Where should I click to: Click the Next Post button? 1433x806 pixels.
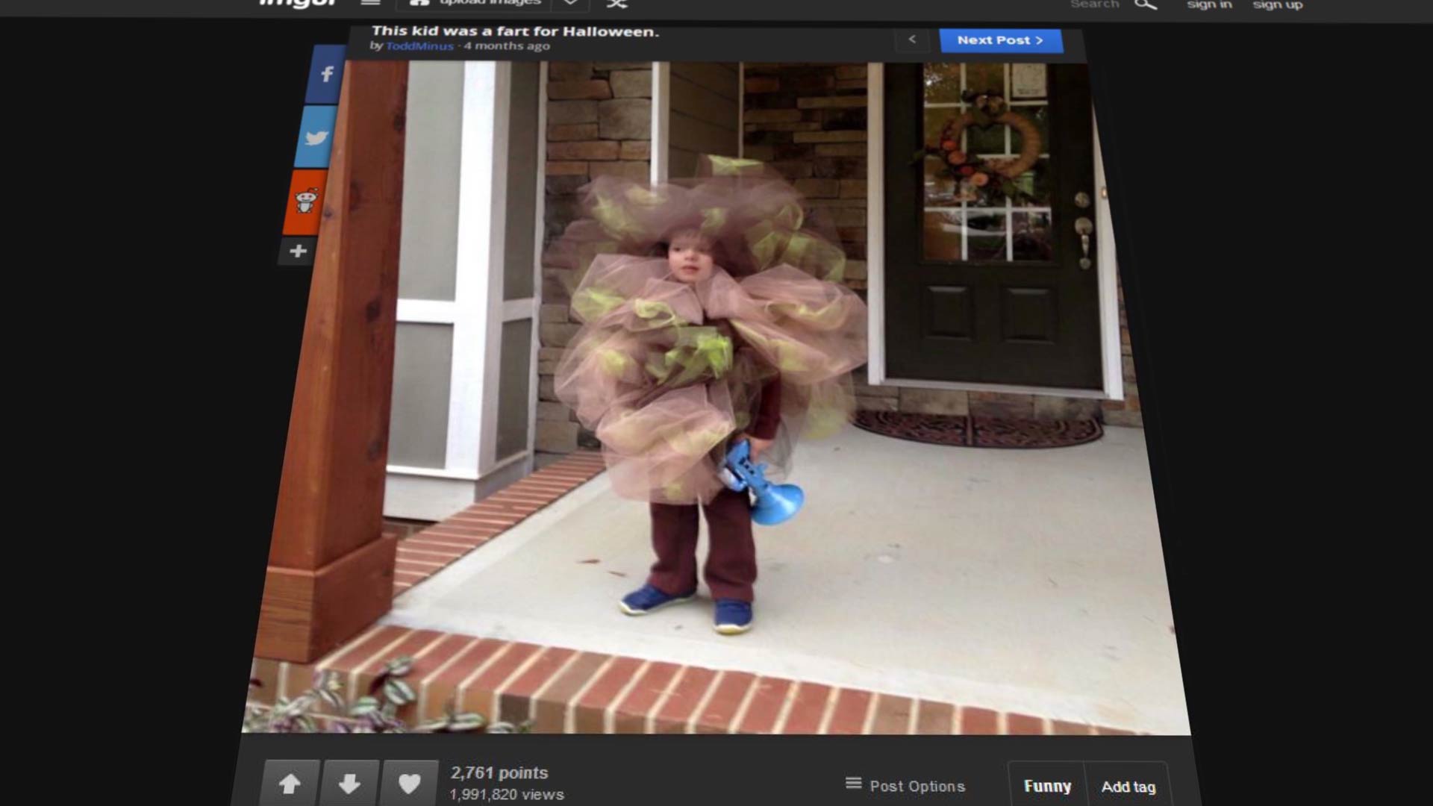(1000, 40)
